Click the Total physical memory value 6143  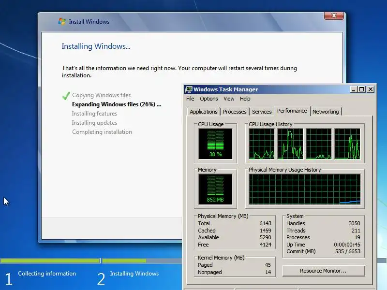[265, 223]
